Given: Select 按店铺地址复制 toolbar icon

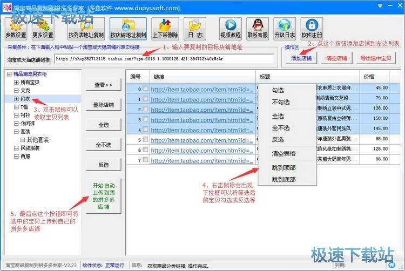Looking at the screenshot, I should (x=128, y=29).
